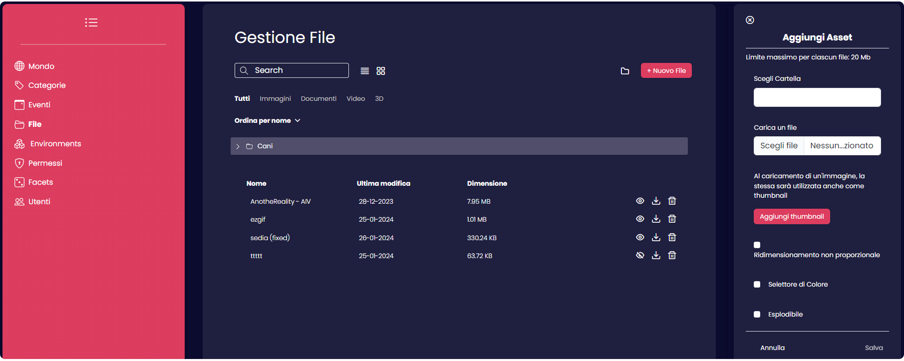
Task: Switch to list view layout
Action: [365, 71]
